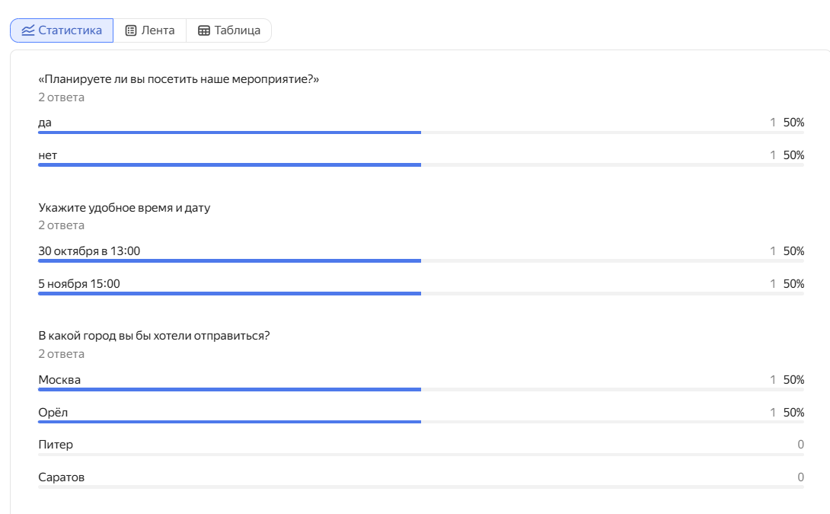This screenshot has width=830, height=514.
Task: Click the empty Саратов result bar
Action: pos(420,487)
